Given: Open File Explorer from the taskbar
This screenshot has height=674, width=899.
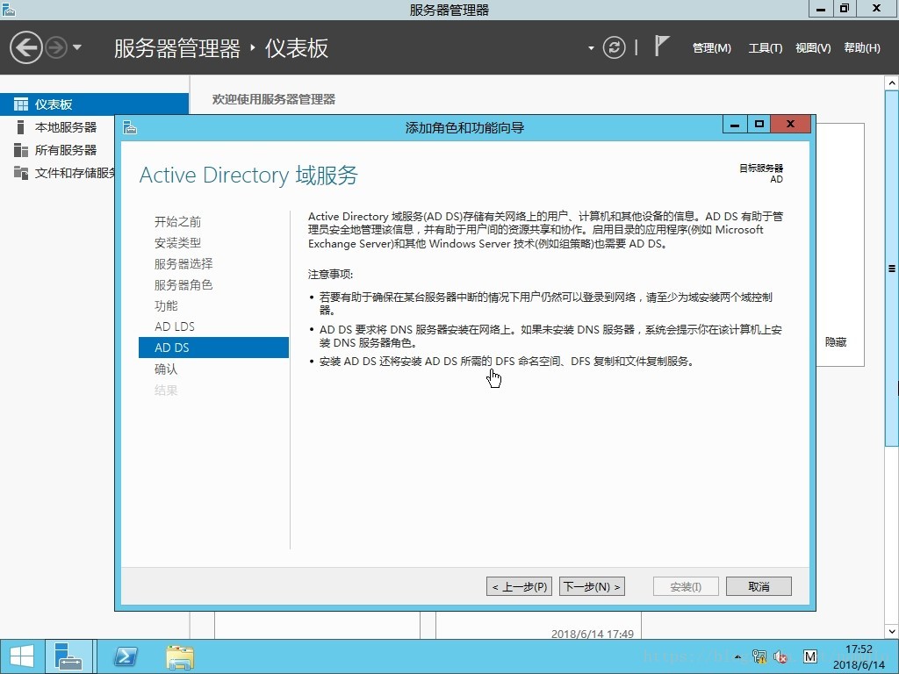Looking at the screenshot, I should pyautogui.click(x=180, y=656).
